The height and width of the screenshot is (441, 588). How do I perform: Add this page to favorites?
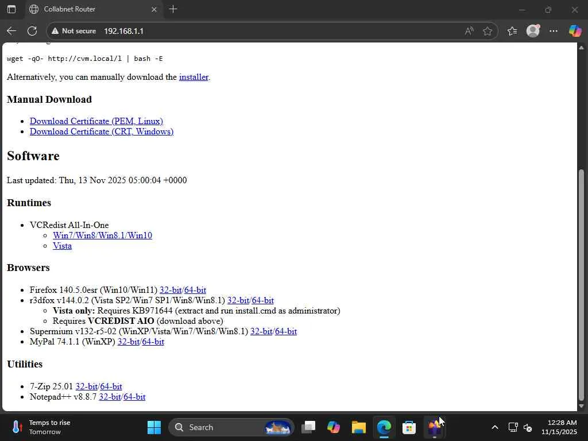(487, 31)
